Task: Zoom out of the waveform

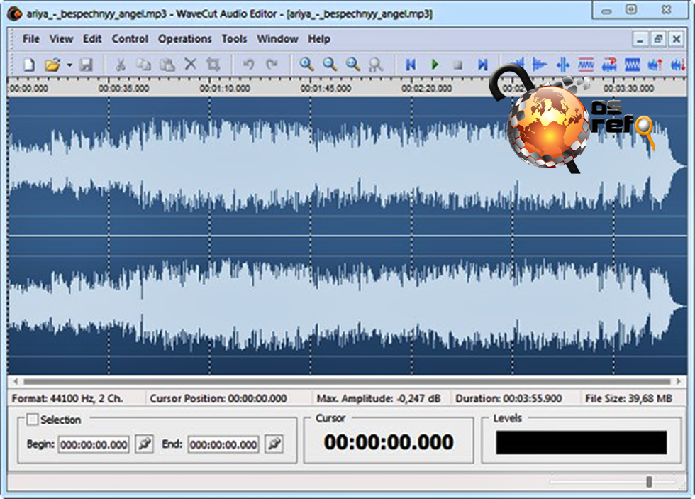Action: [x=330, y=65]
